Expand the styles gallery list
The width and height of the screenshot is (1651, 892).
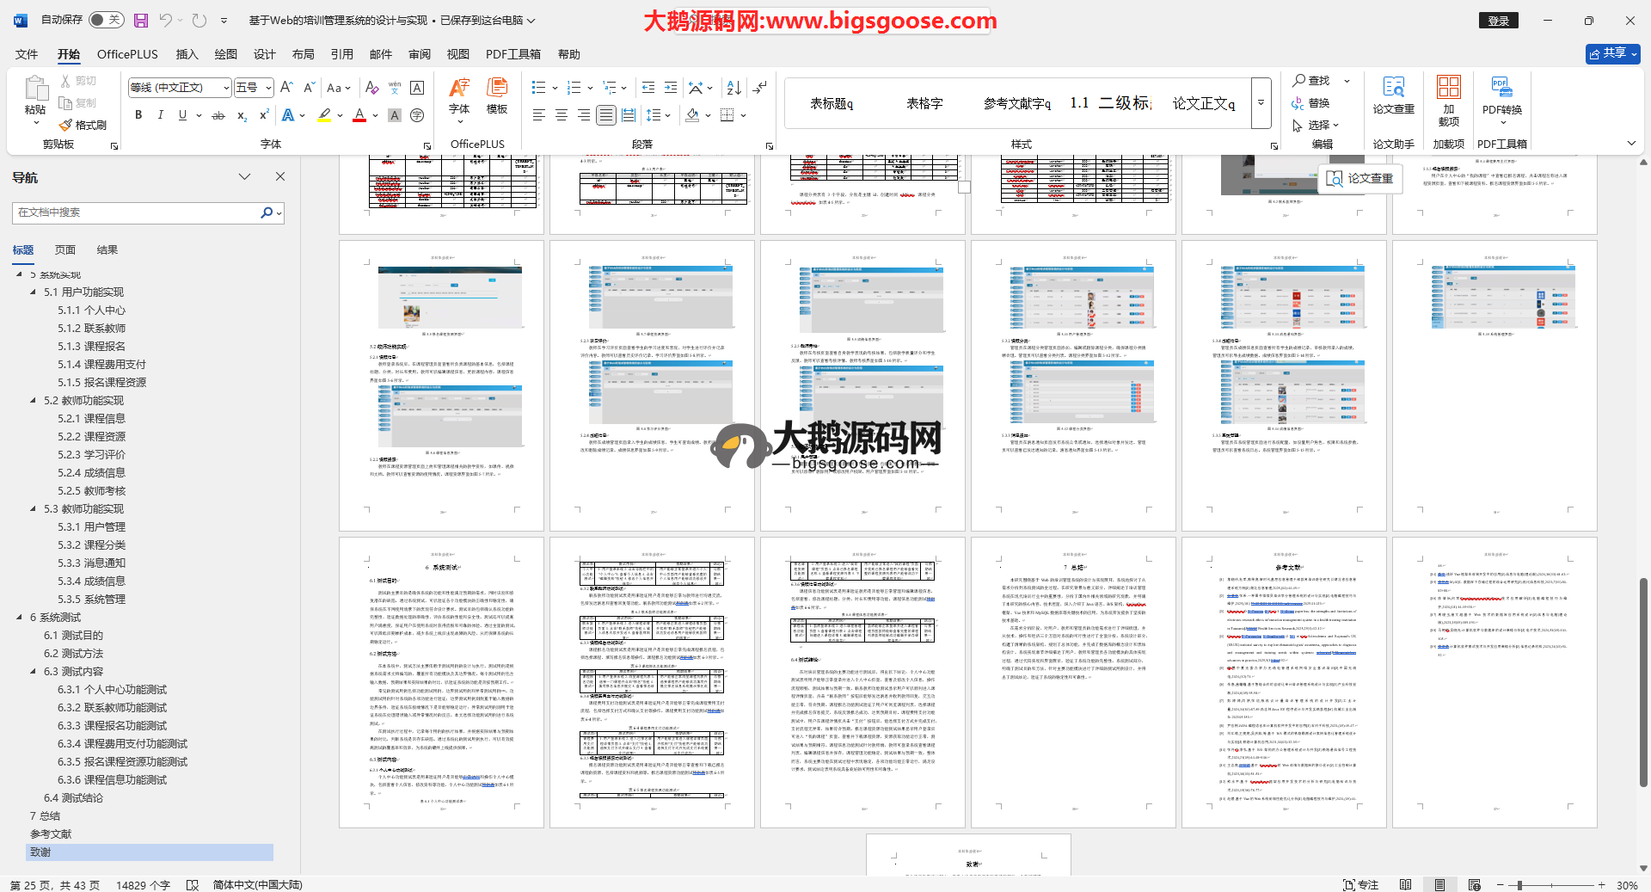(1261, 103)
